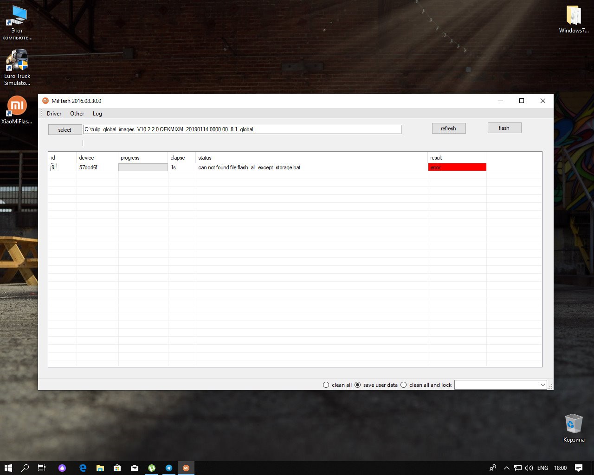
Task: Click the elapse column header
Action: point(182,158)
